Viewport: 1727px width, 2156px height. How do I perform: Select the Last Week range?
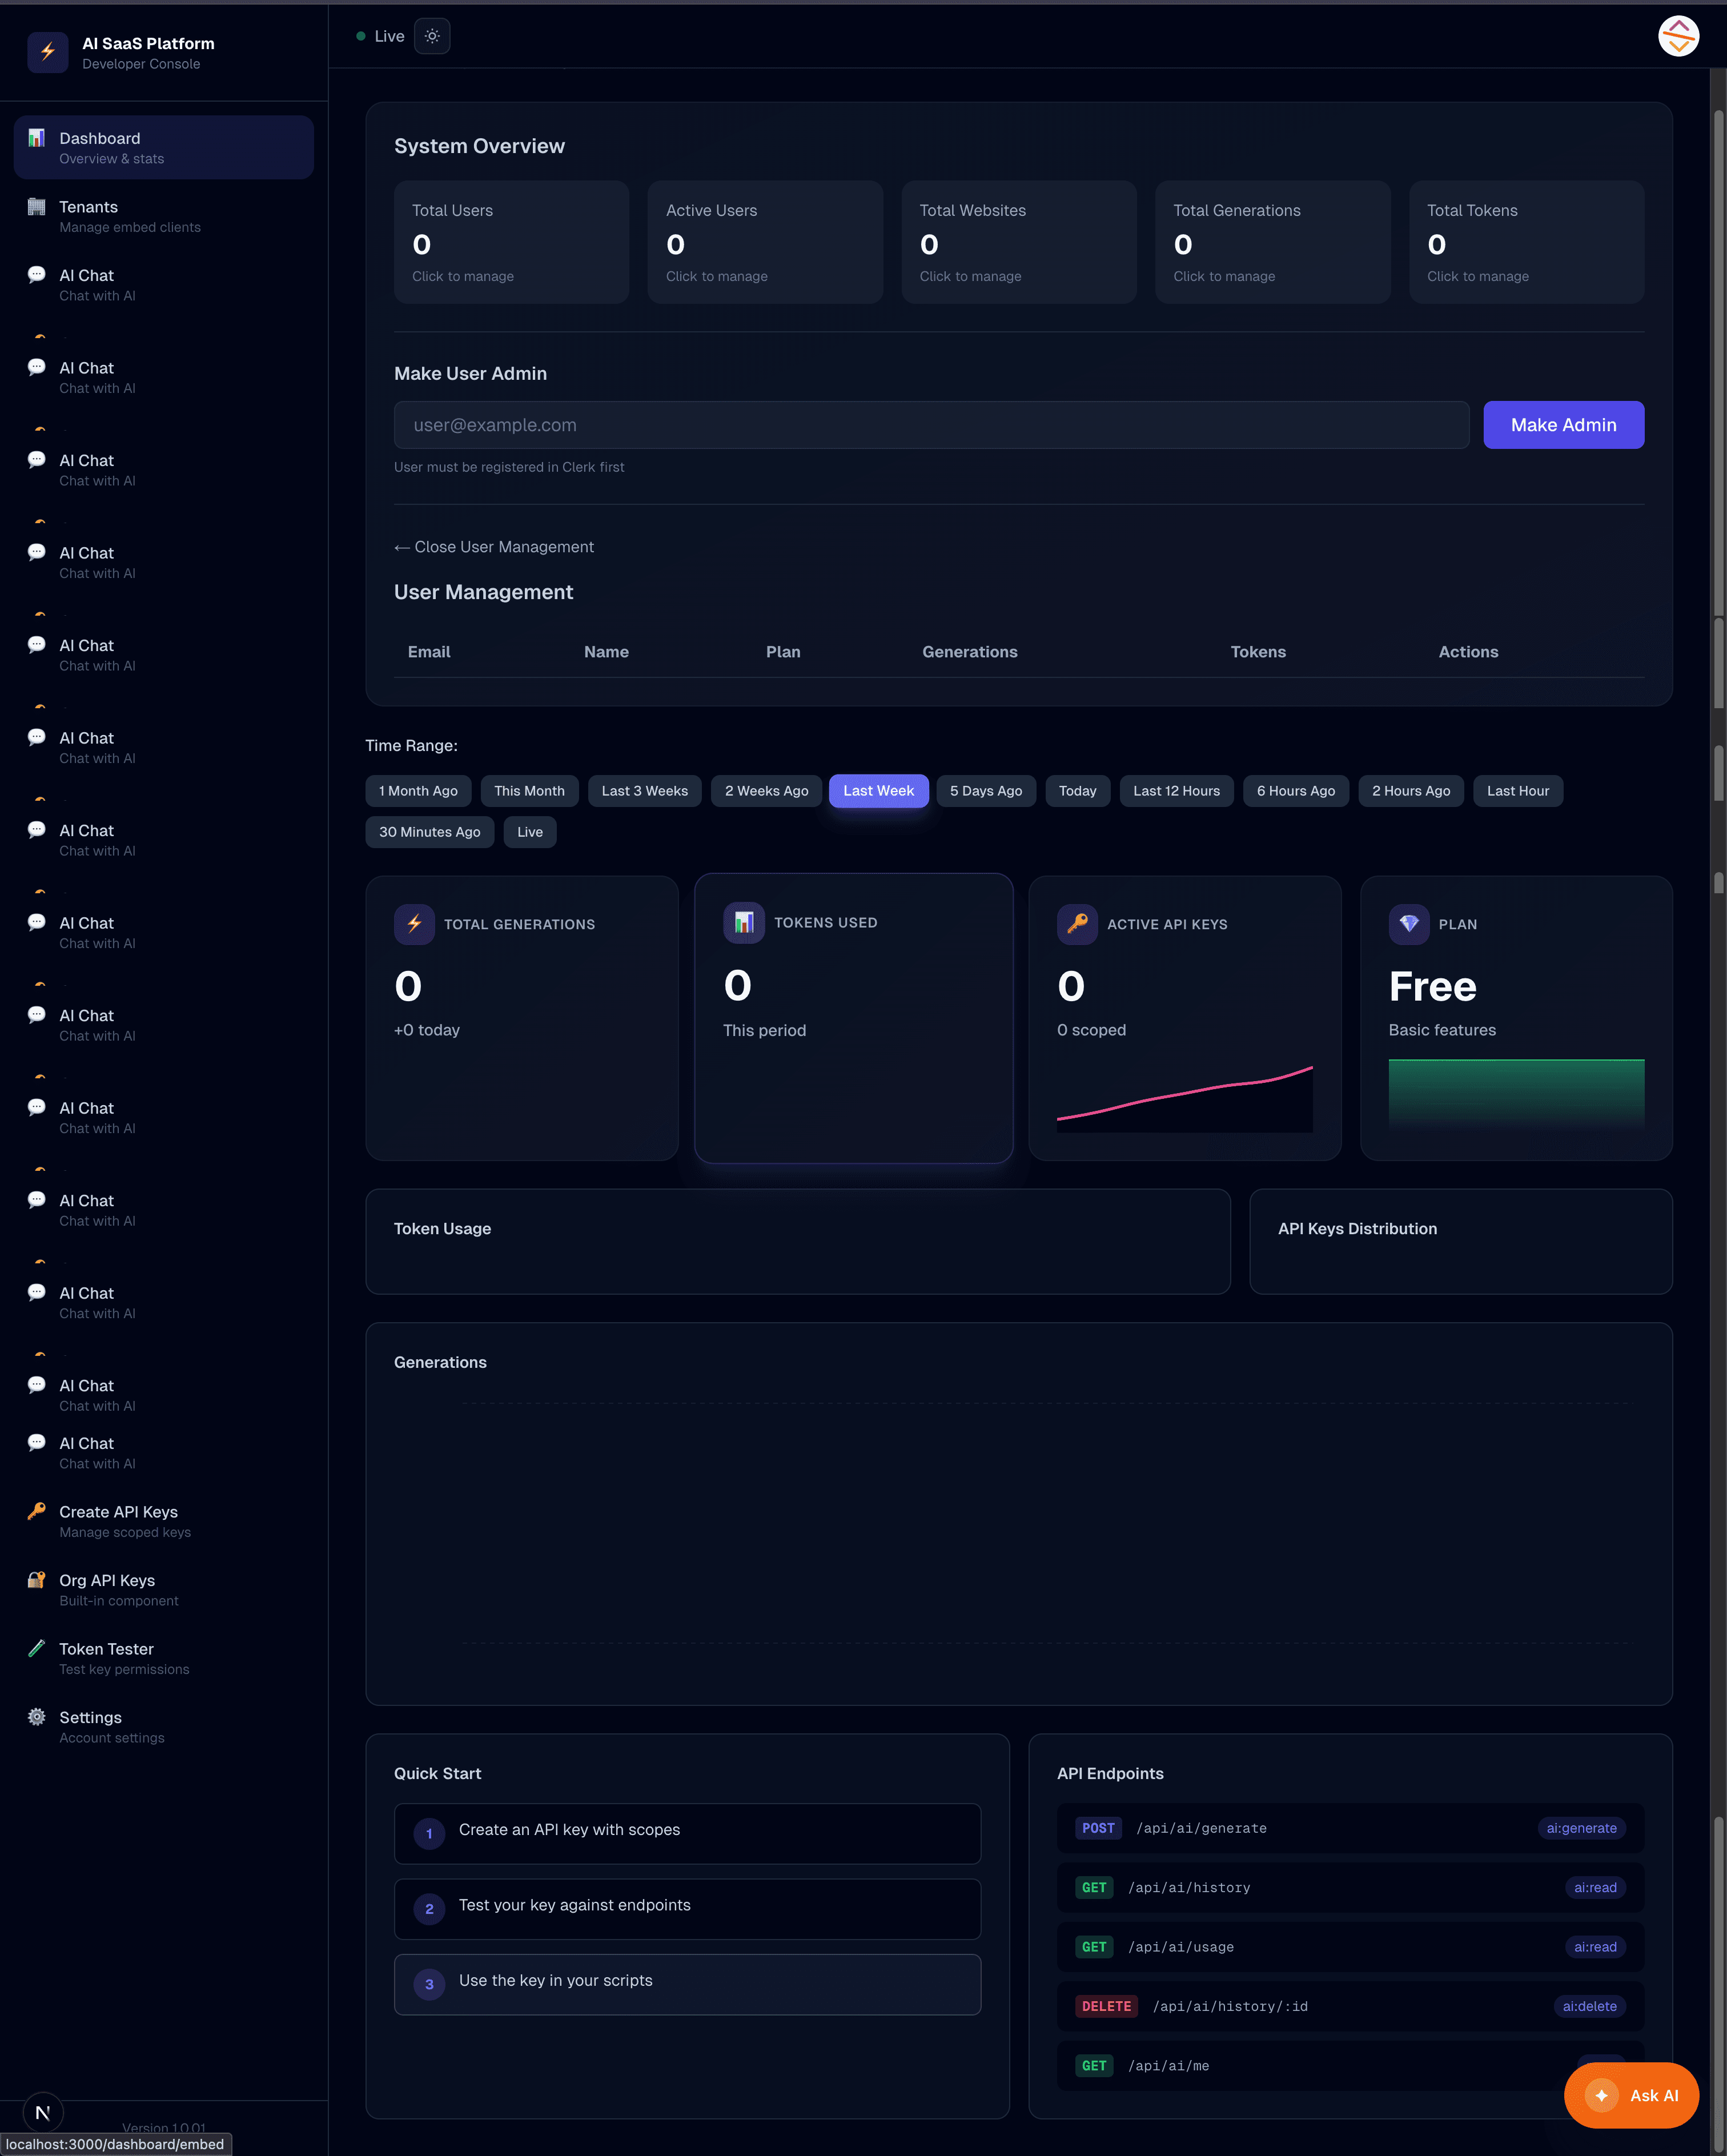(878, 791)
